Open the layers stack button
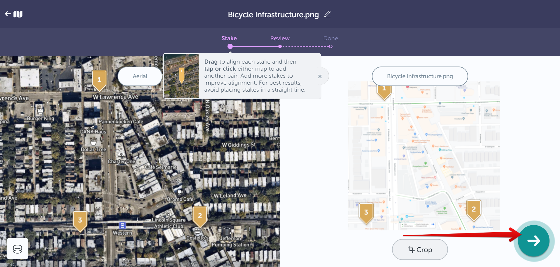560x267 pixels. [17, 249]
